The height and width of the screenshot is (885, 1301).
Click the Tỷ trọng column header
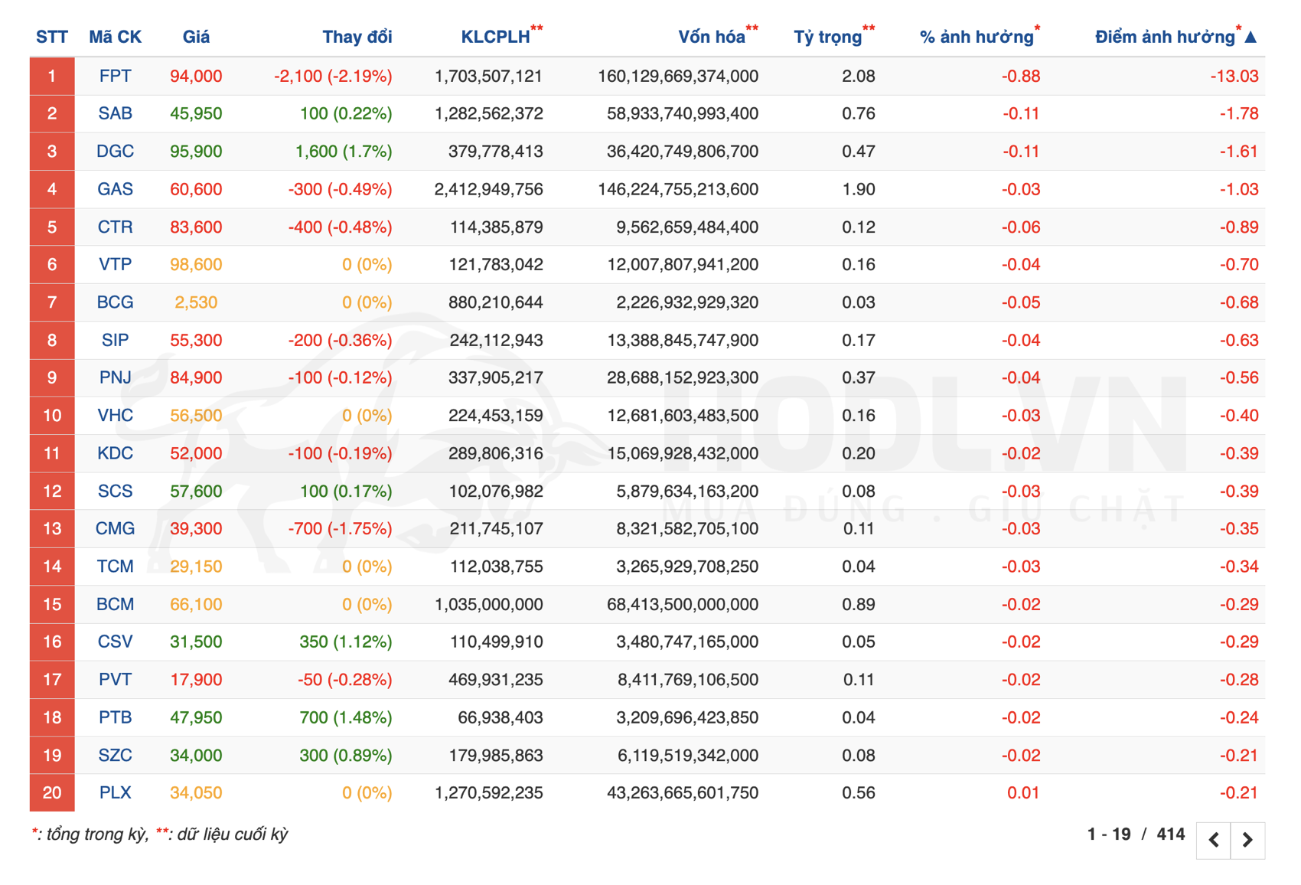click(x=827, y=37)
